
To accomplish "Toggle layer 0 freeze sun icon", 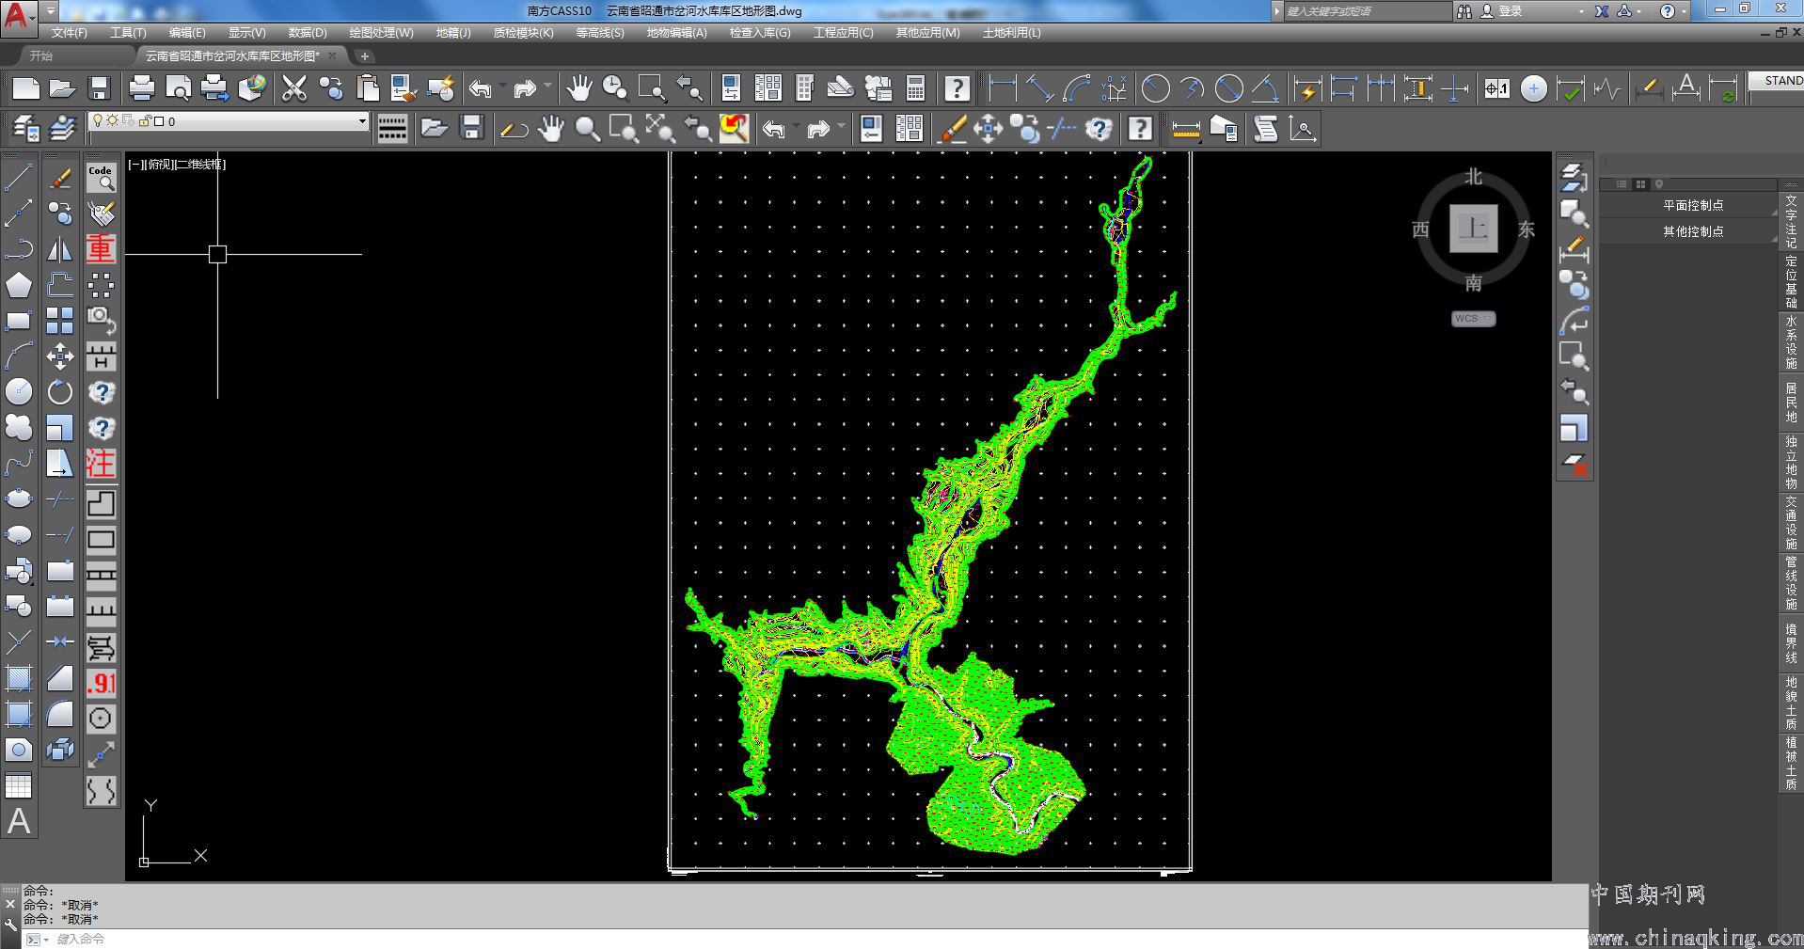I will pyautogui.click(x=112, y=120).
